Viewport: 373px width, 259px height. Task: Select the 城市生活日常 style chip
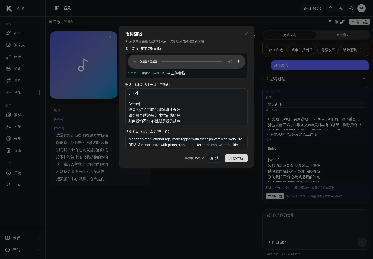(x=302, y=50)
